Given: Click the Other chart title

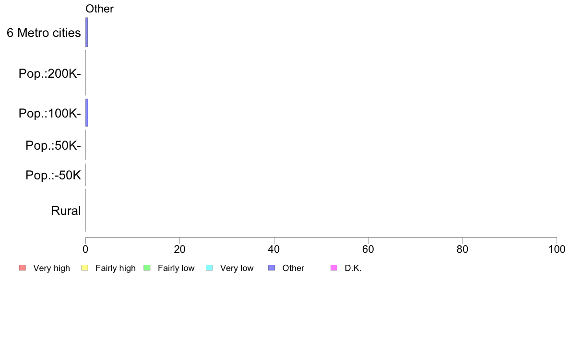Looking at the screenshot, I should point(100,9).
